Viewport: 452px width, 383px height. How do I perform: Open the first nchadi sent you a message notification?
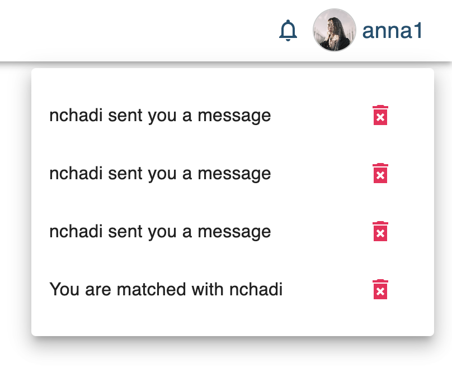tap(161, 115)
